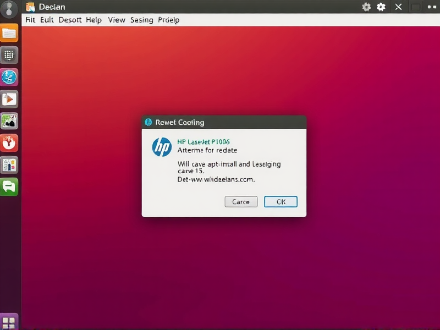Viewport: 440px width, 330px height.
Task: Open the orange play media icon
Action: pos(9,99)
